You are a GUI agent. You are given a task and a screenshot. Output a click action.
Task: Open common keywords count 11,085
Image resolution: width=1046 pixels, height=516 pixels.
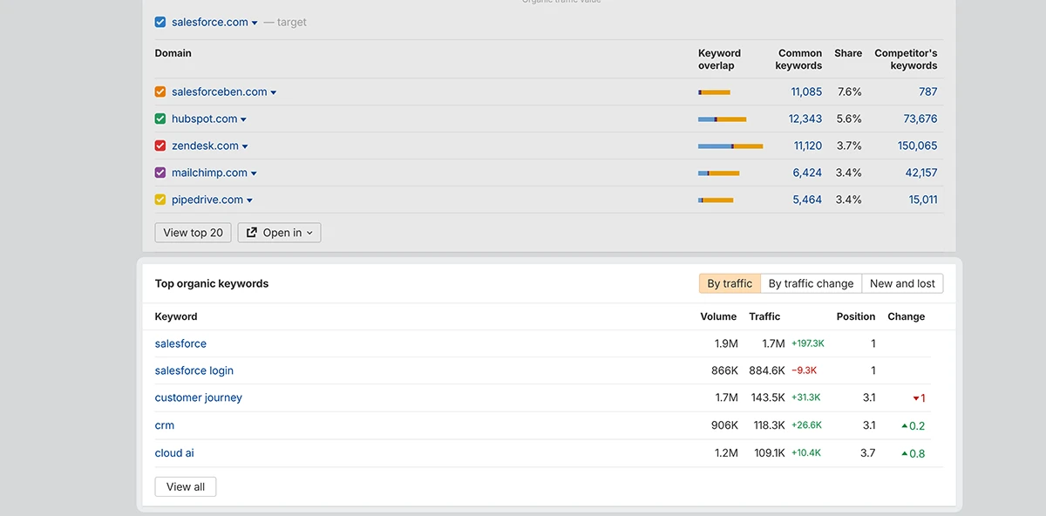pyautogui.click(x=806, y=92)
